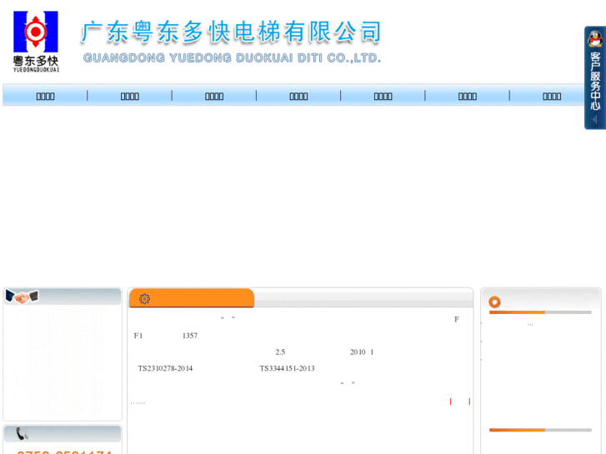The height and width of the screenshot is (454, 606).
Task: Click the red bracketed read-more link
Action: tap(460, 402)
